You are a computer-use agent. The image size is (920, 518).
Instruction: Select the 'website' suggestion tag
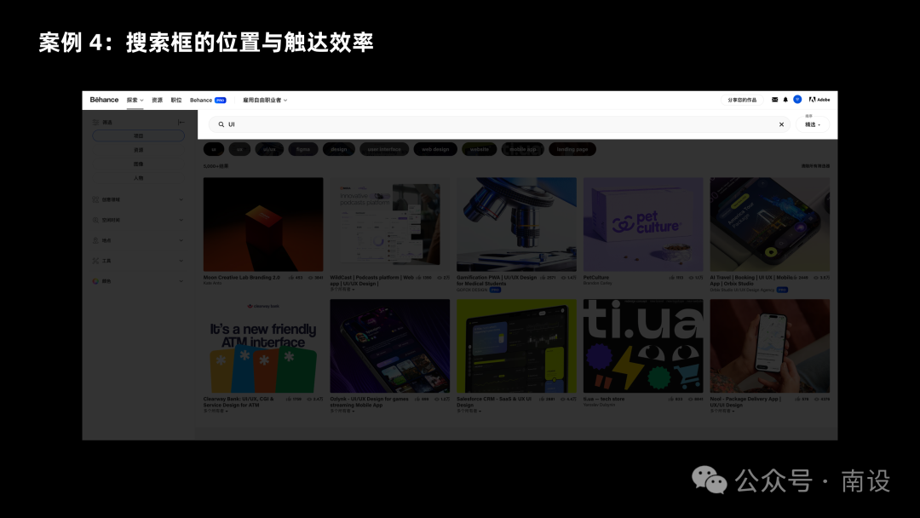[x=480, y=150]
